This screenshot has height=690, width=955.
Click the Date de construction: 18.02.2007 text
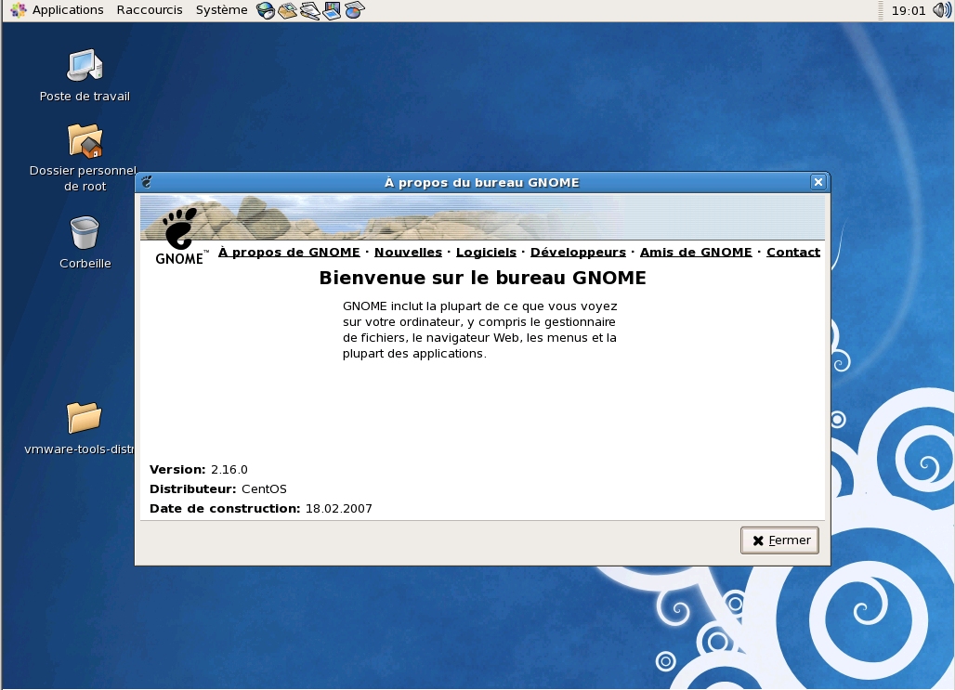click(261, 509)
